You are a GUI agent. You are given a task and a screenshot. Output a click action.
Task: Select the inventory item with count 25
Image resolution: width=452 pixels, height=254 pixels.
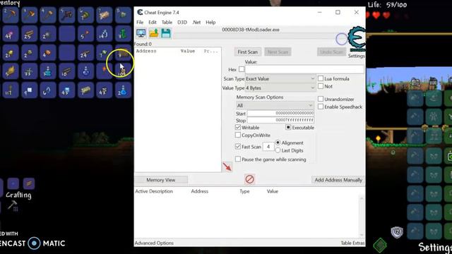point(29,34)
